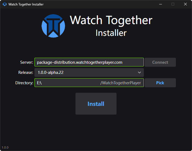Click the 'Watch Together' heading text
This screenshot has width=192, height=151.
[111, 20]
